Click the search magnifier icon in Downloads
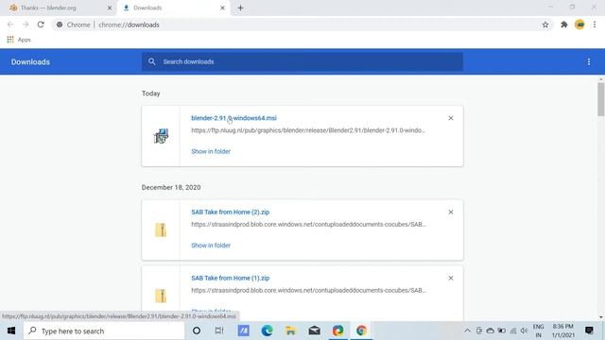This screenshot has height=340, width=605. 152,61
